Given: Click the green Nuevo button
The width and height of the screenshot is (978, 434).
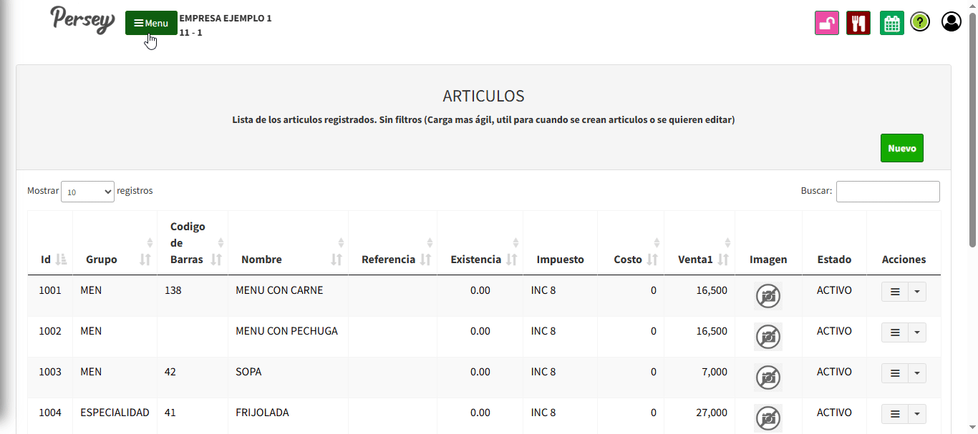Looking at the screenshot, I should [901, 148].
